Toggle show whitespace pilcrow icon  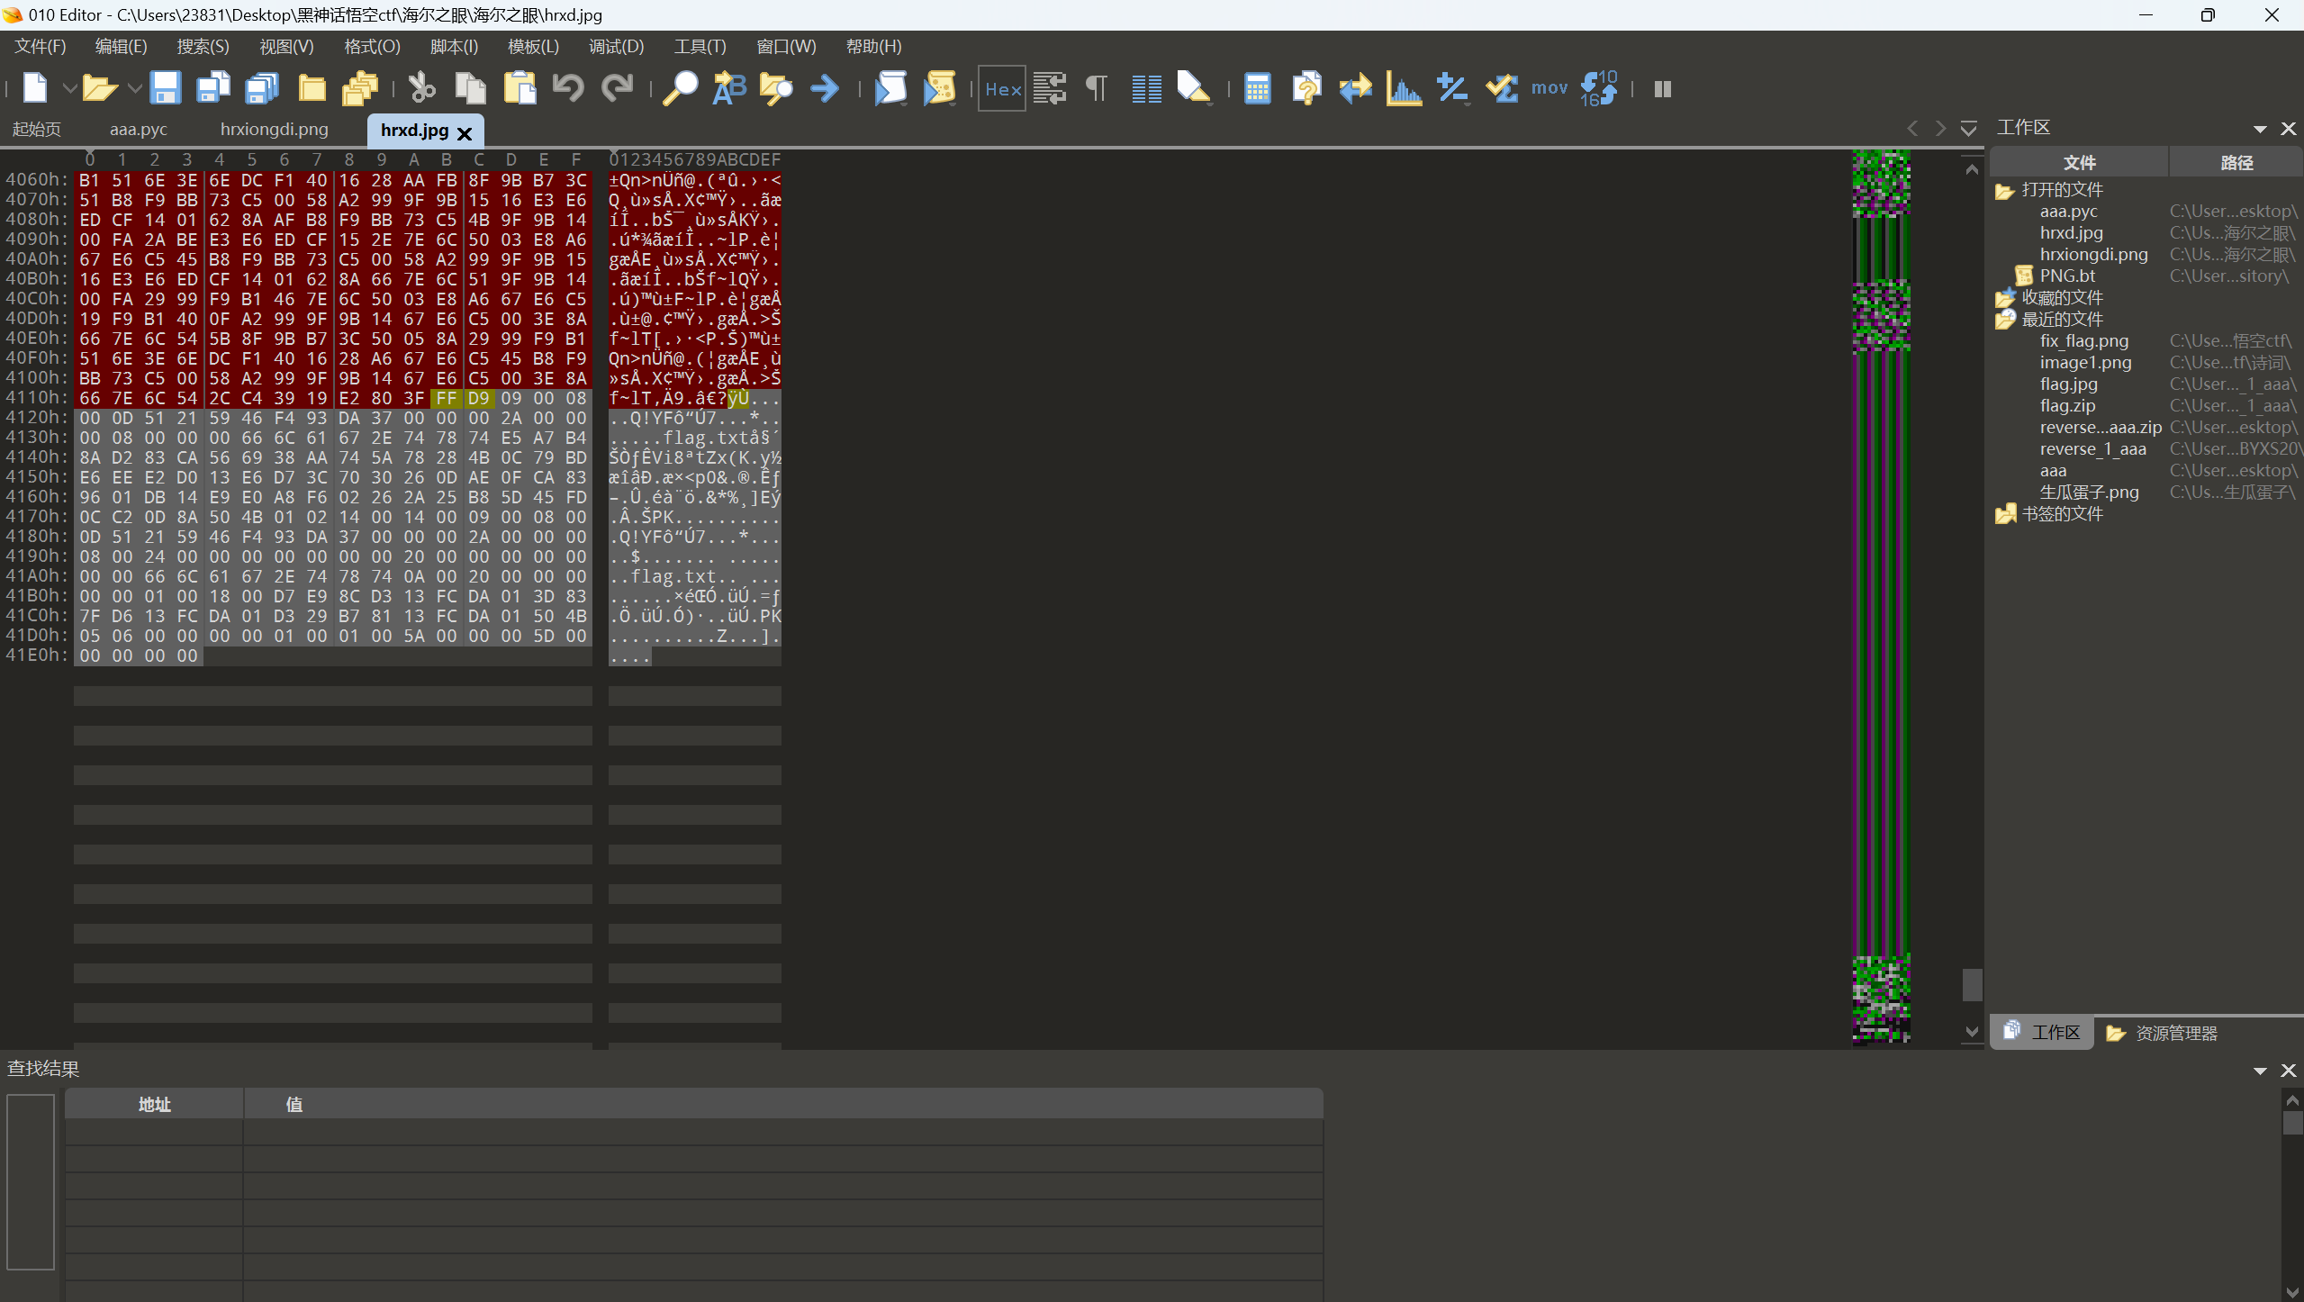(1097, 88)
